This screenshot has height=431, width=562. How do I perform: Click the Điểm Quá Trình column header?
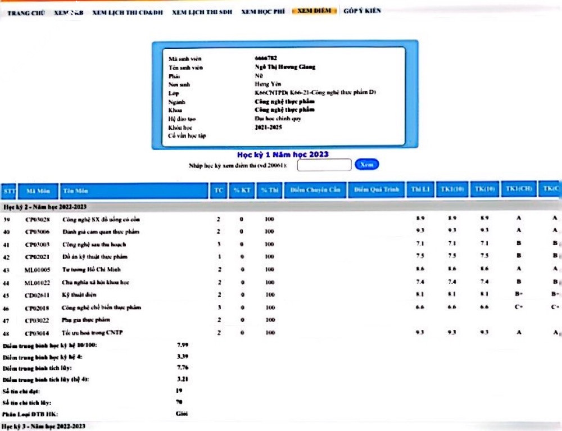click(377, 190)
